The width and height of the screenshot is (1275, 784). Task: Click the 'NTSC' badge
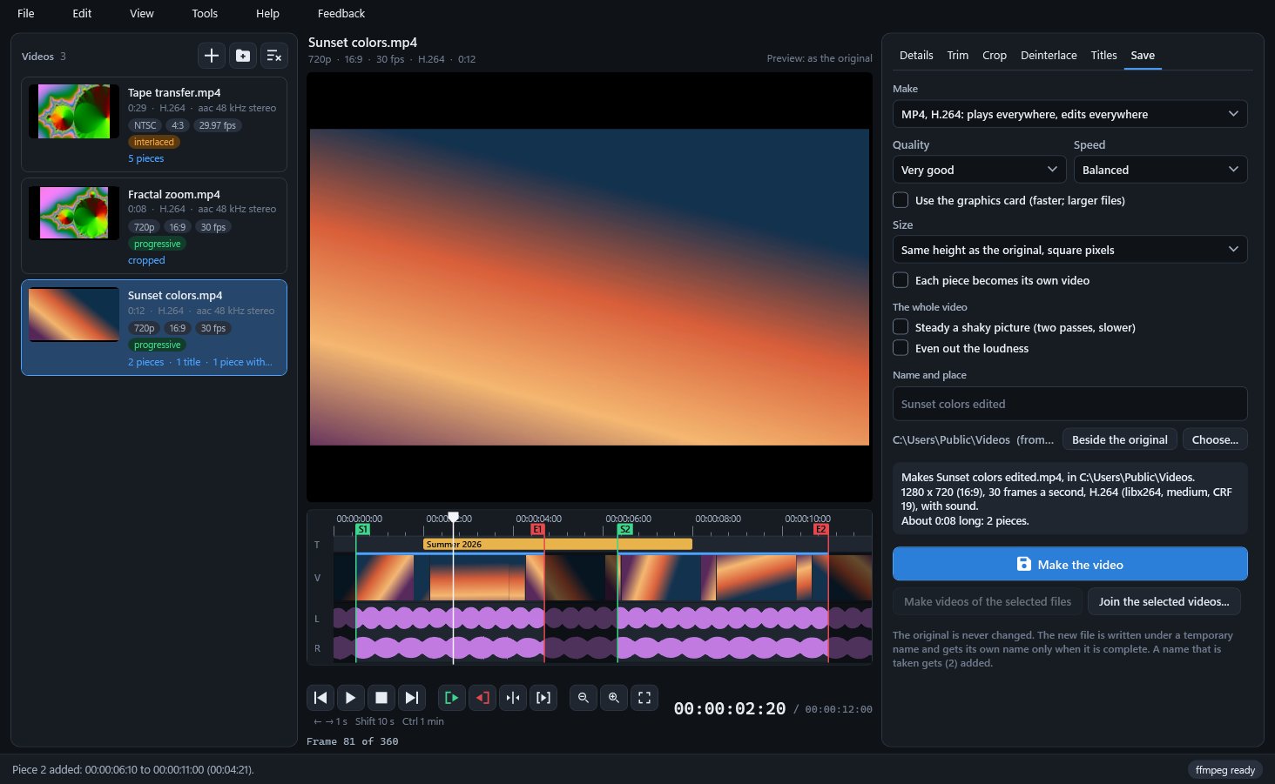(x=145, y=125)
